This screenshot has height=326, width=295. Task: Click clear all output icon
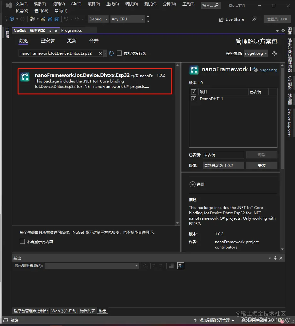(171, 266)
